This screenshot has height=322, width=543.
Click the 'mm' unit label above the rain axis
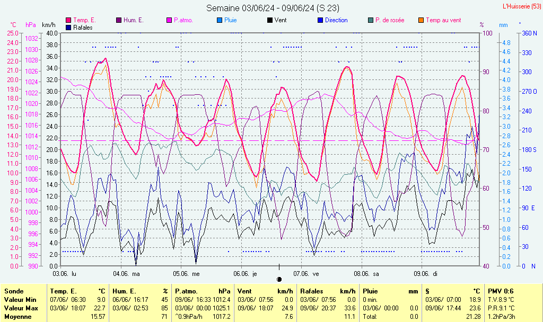click(503, 25)
